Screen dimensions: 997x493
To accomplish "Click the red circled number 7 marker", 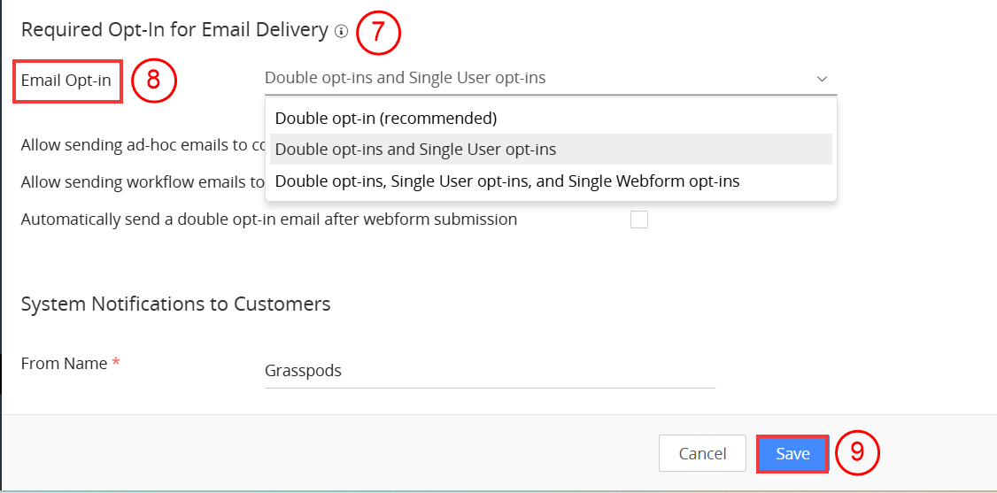I will [x=379, y=33].
